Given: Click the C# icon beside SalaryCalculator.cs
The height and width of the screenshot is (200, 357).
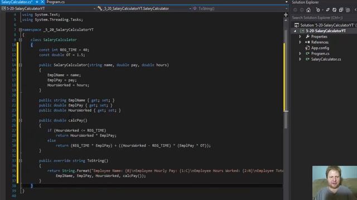Looking at the screenshot, I should [x=307, y=59].
